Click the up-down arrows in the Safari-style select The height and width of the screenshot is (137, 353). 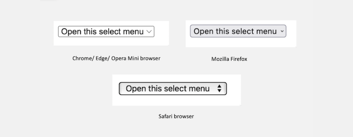point(219,88)
